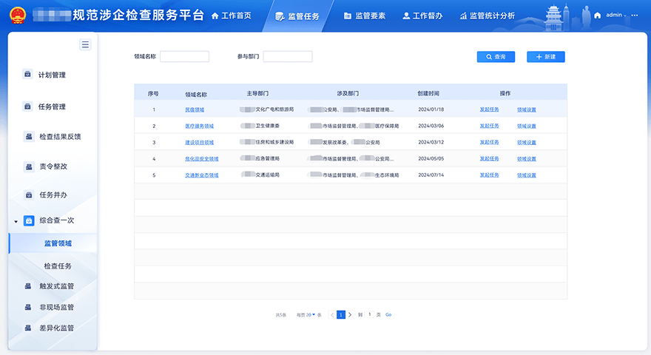Click the 查询 search button
Viewport: 651px width, 355px height.
(496, 57)
